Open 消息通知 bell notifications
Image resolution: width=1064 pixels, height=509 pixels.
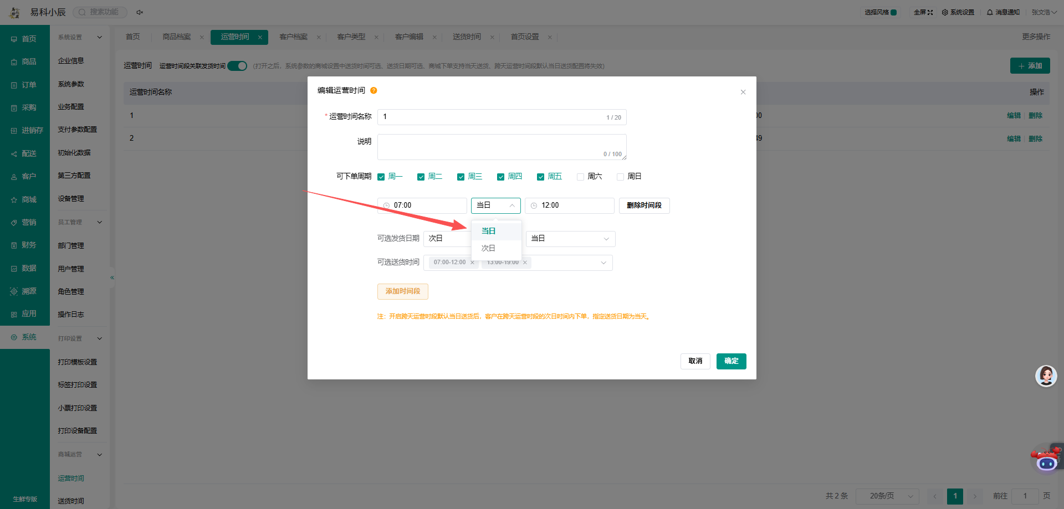tap(1003, 12)
